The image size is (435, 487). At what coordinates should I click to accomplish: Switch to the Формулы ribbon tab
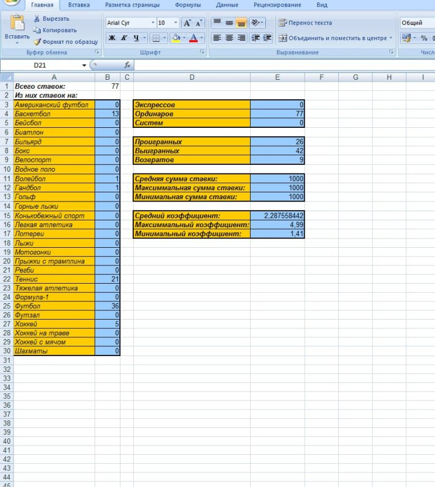tap(188, 5)
